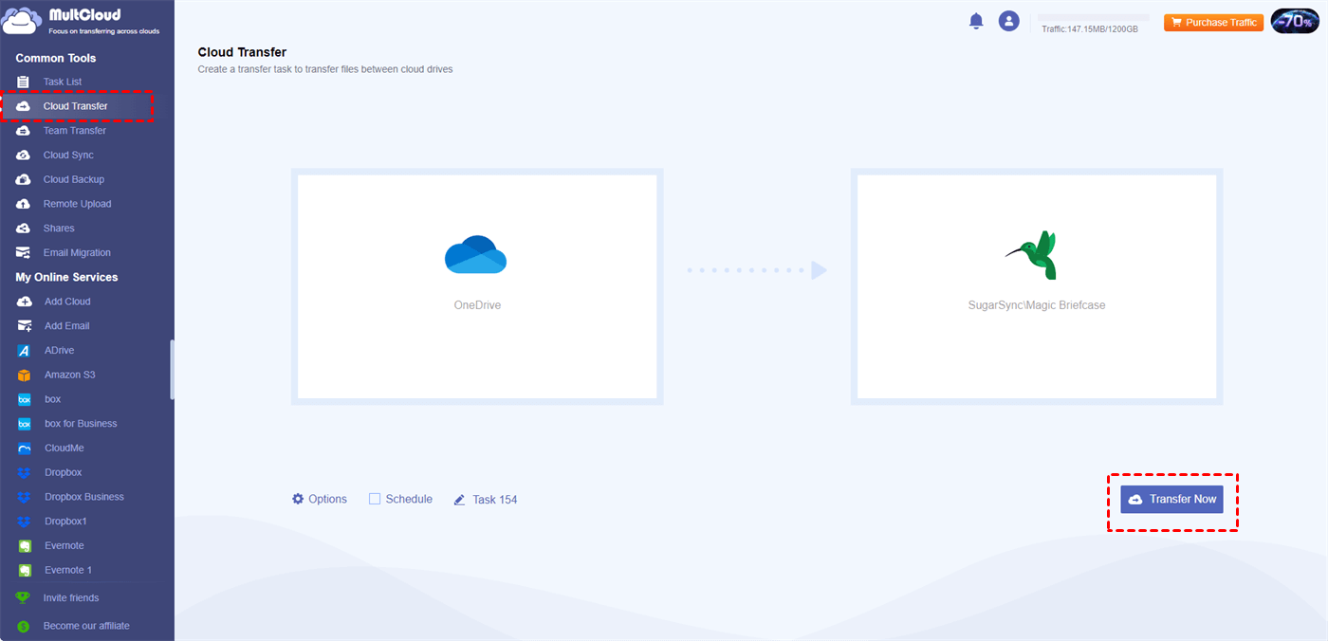Select the SugarSync Magic Briefcase destination box

[1037, 286]
